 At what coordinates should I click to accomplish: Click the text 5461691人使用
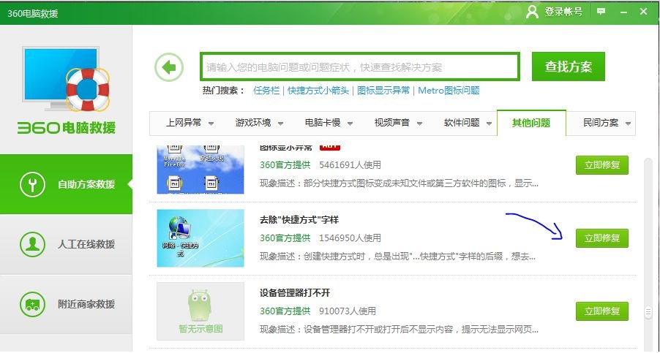[350, 165]
